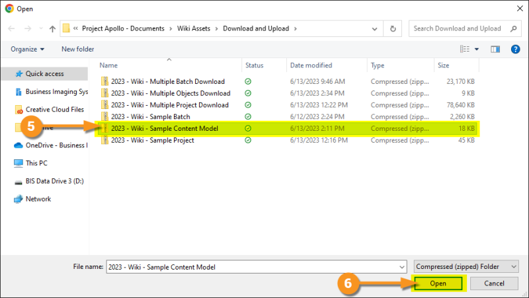Open recent locations dropdown arrow
Screen dimensions: 529x298
41,28
